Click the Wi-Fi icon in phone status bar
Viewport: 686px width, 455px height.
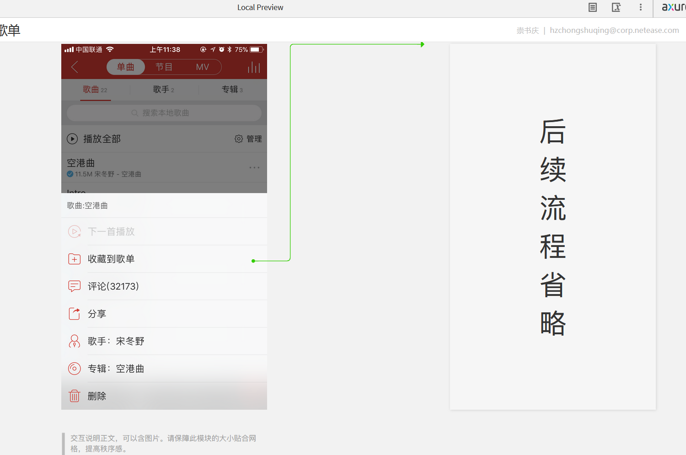point(110,49)
